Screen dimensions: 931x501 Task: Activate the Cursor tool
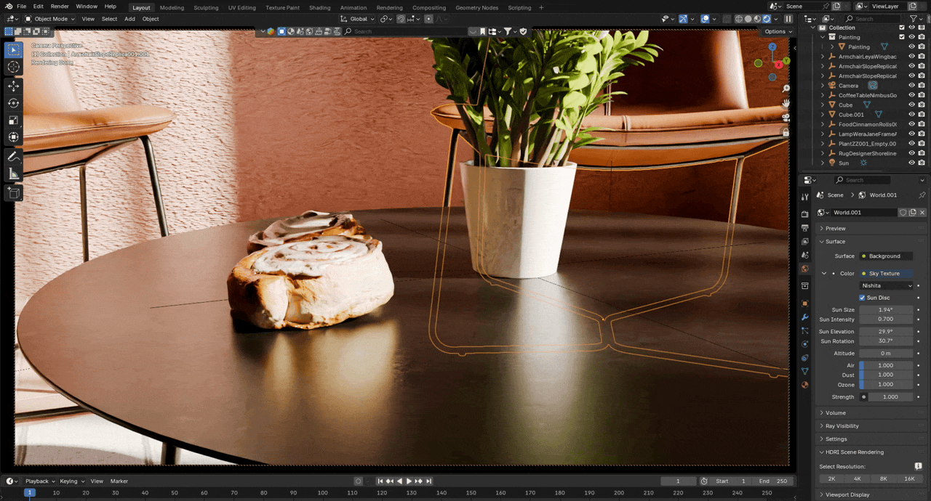point(13,67)
